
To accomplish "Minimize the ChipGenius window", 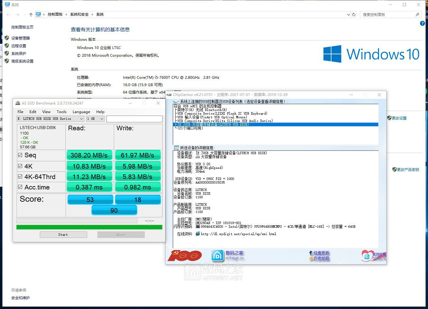I will [351, 95].
